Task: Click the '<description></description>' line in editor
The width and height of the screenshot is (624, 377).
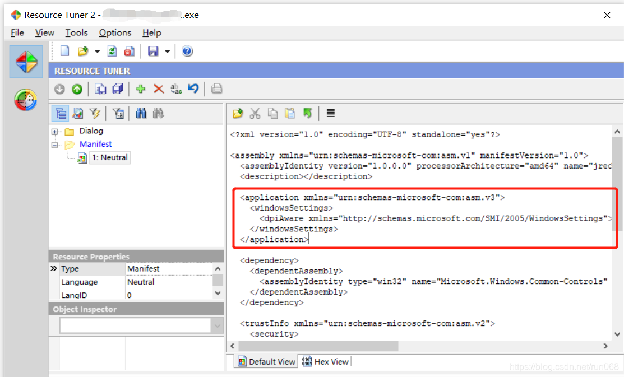Action: 306,176
